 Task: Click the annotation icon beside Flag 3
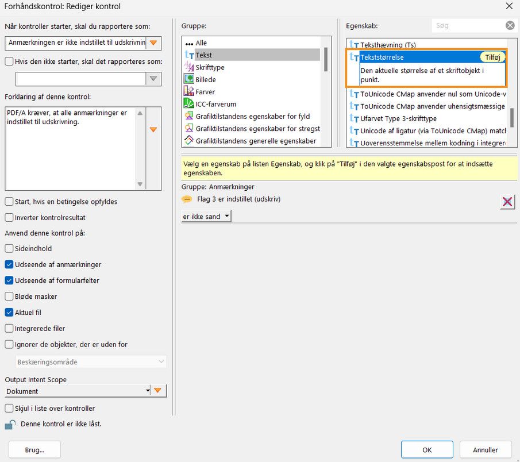coord(187,199)
